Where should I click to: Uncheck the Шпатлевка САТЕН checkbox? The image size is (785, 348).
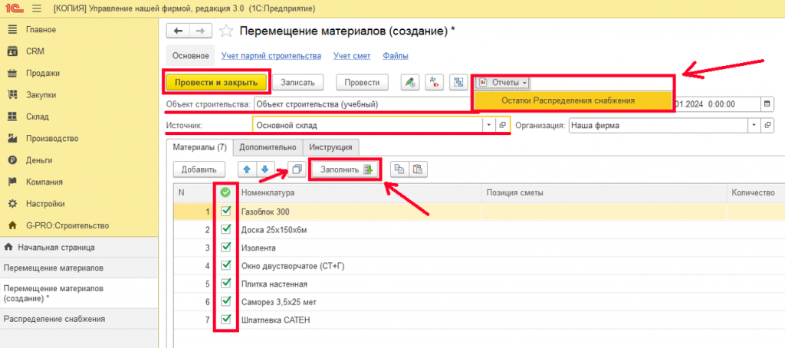pyautogui.click(x=225, y=320)
